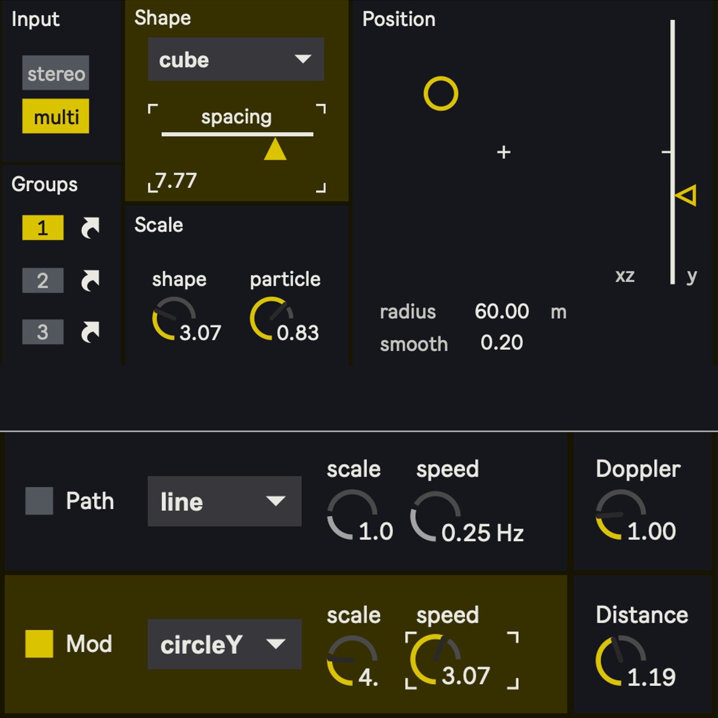718x718 pixels.
Task: Click the center crosshair in Position pad
Action: tap(503, 152)
